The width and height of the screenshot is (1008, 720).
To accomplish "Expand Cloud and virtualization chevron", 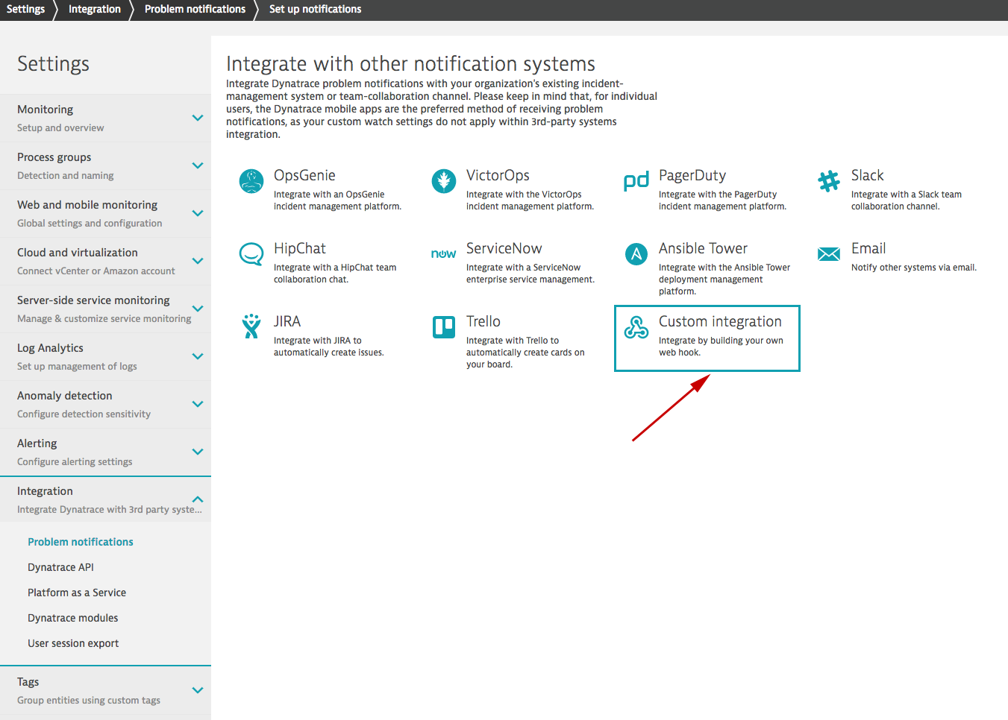I will (x=198, y=261).
